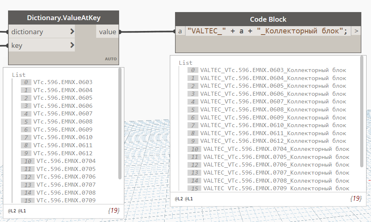Click the value output port
The image size is (371, 222).
(x=107, y=32)
